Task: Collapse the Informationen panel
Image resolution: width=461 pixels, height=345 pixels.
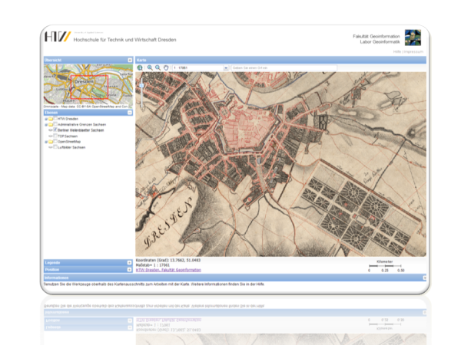Action: coord(425,278)
